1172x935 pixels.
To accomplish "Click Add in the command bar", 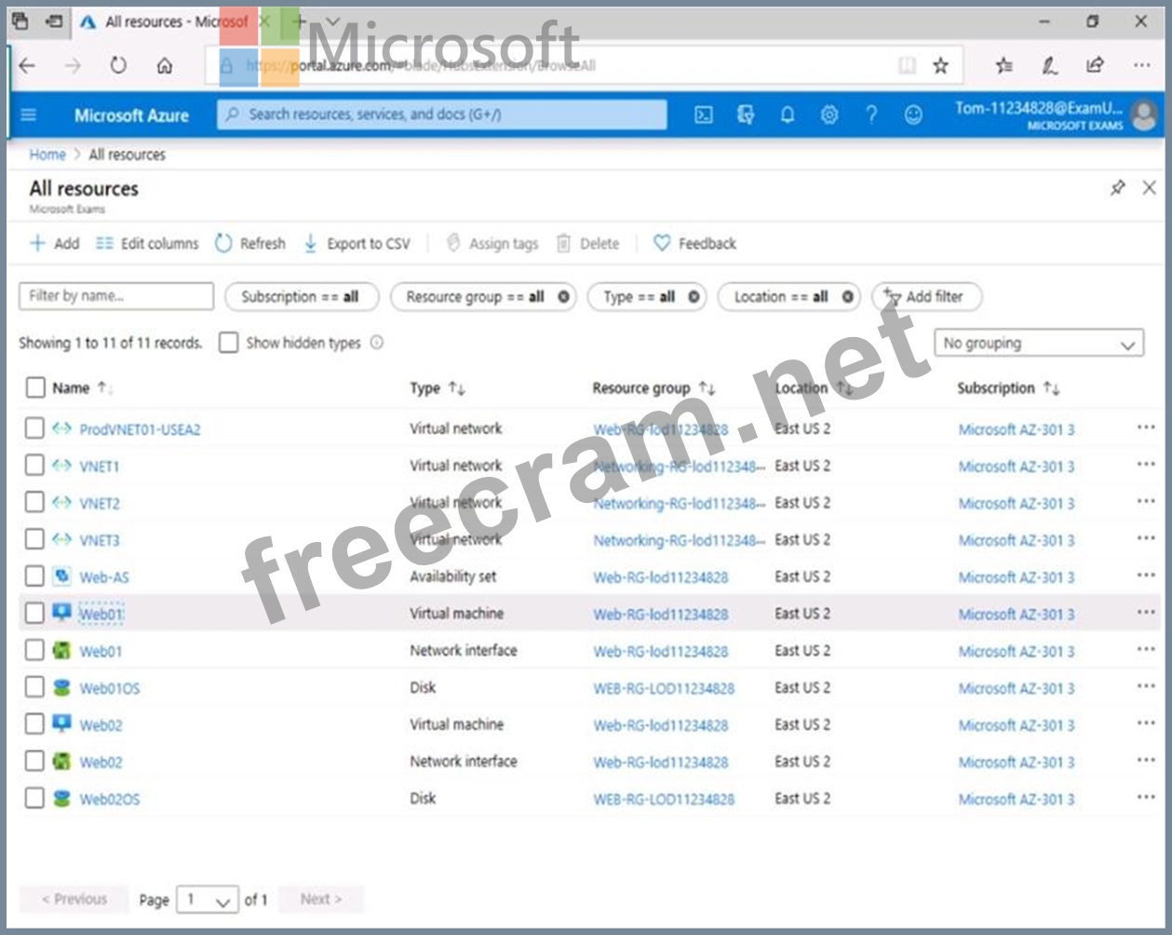I will coord(55,244).
